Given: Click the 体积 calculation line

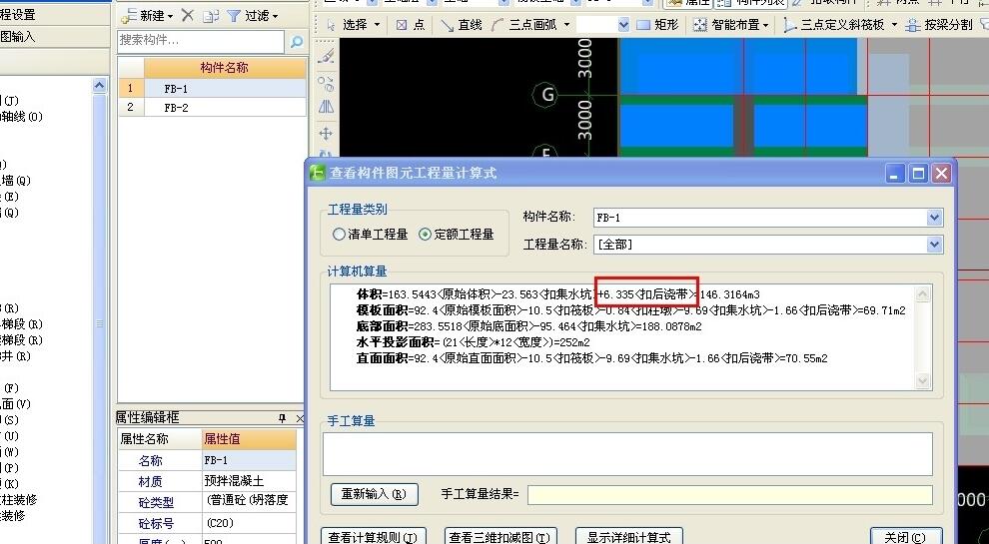Looking at the screenshot, I should click(558, 294).
